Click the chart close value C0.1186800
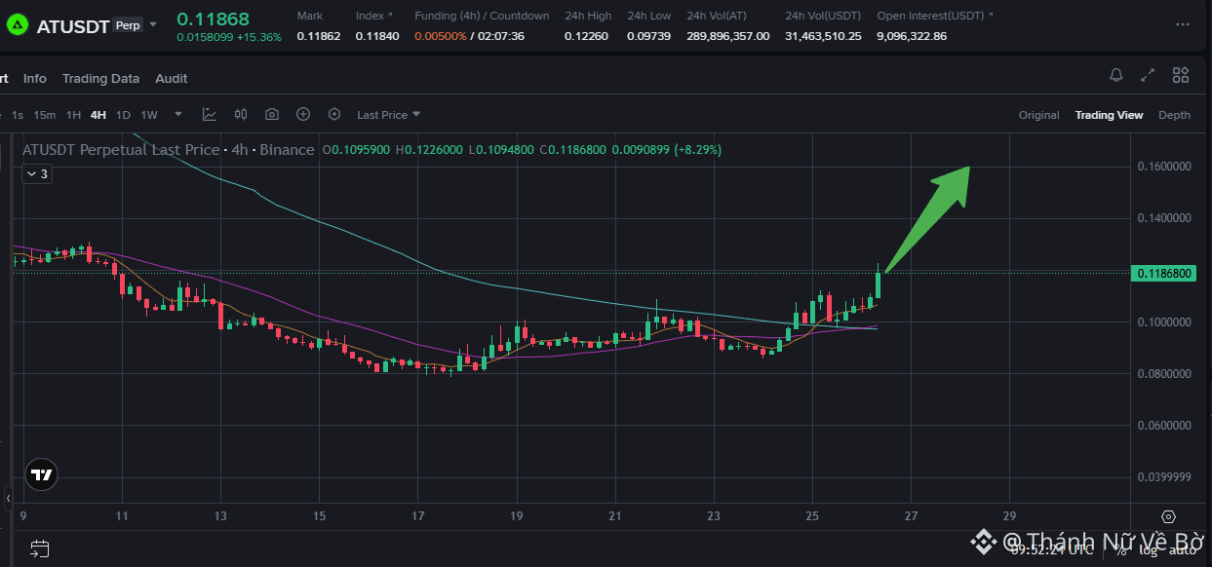 click(575, 150)
